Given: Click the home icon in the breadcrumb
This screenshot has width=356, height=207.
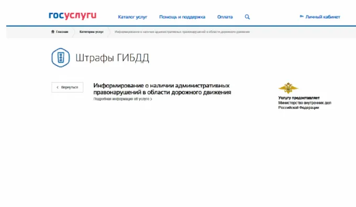Looking at the screenshot, I should pyautogui.click(x=53, y=32).
